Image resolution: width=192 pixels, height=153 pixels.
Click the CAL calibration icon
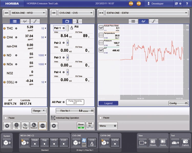point(16,126)
